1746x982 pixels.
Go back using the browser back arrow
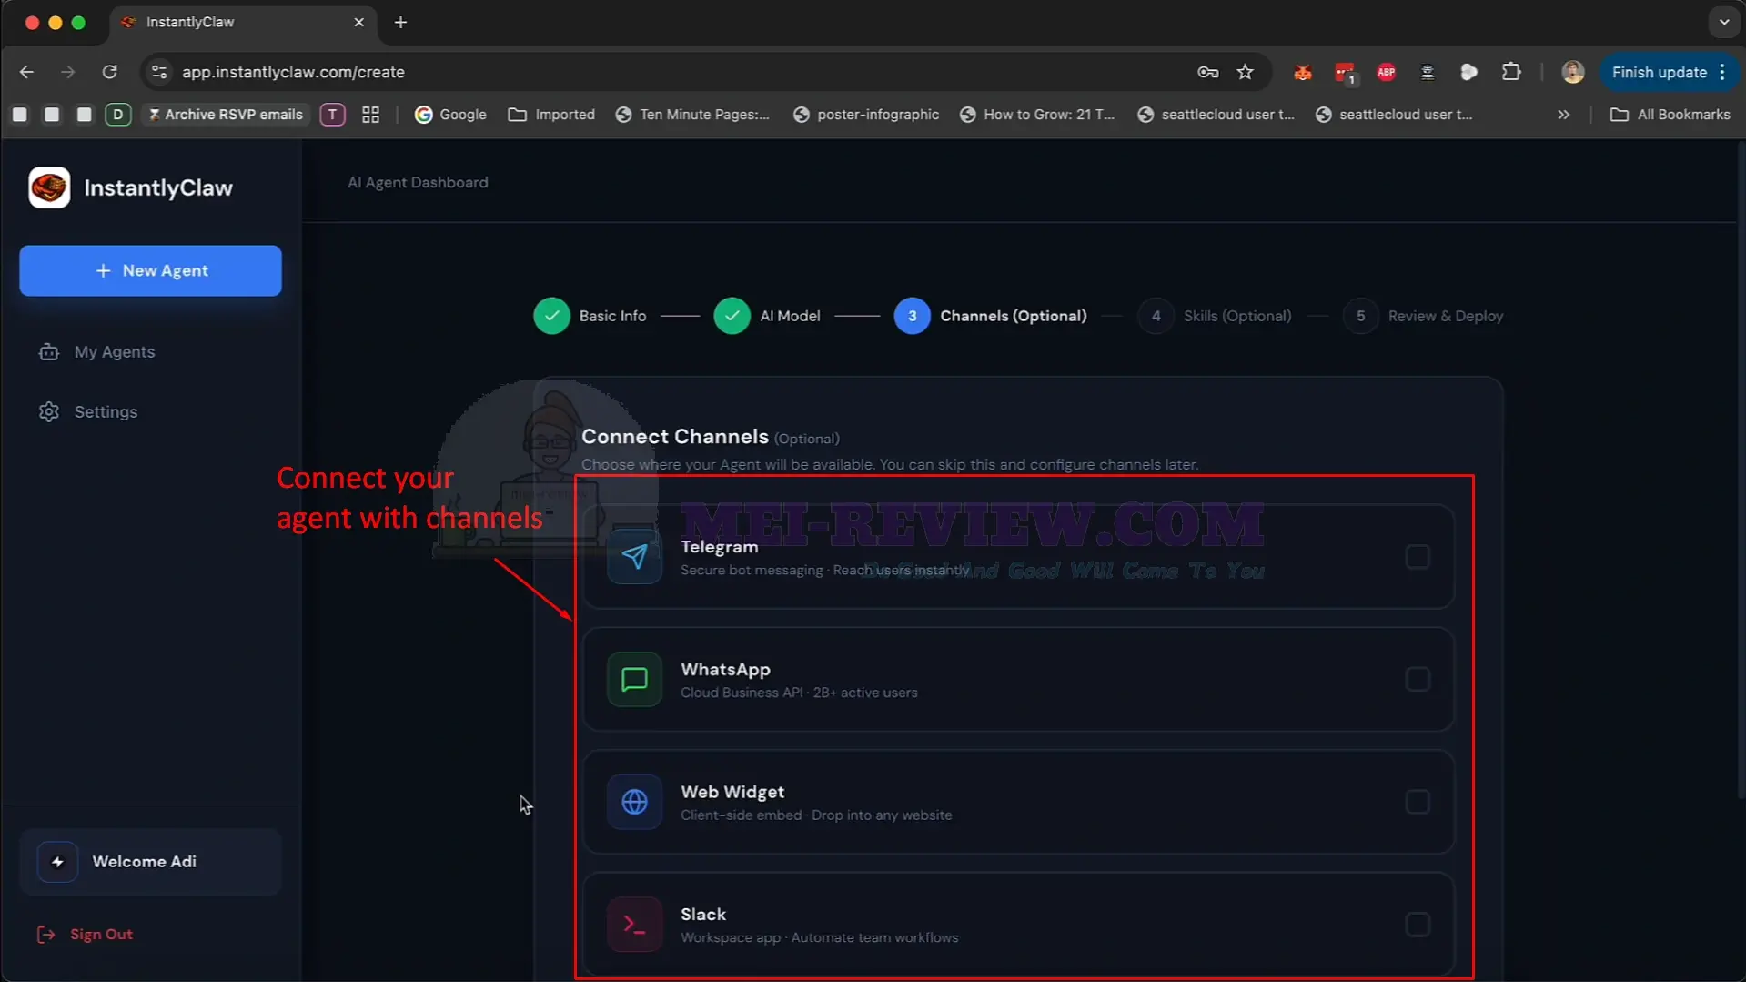tap(26, 72)
